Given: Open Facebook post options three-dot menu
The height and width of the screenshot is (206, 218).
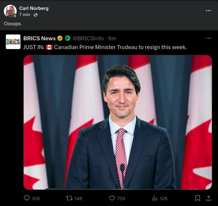Looking at the screenshot, I should [208, 11].
